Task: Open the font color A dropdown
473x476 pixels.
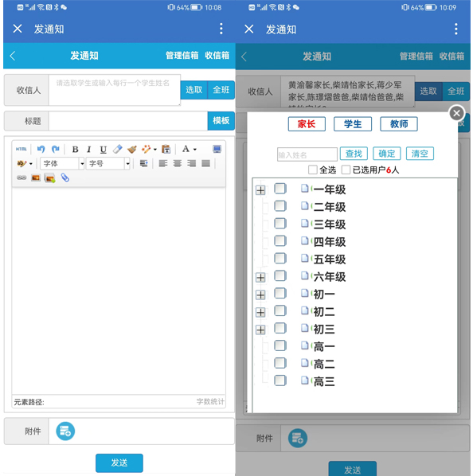Action: [190, 149]
